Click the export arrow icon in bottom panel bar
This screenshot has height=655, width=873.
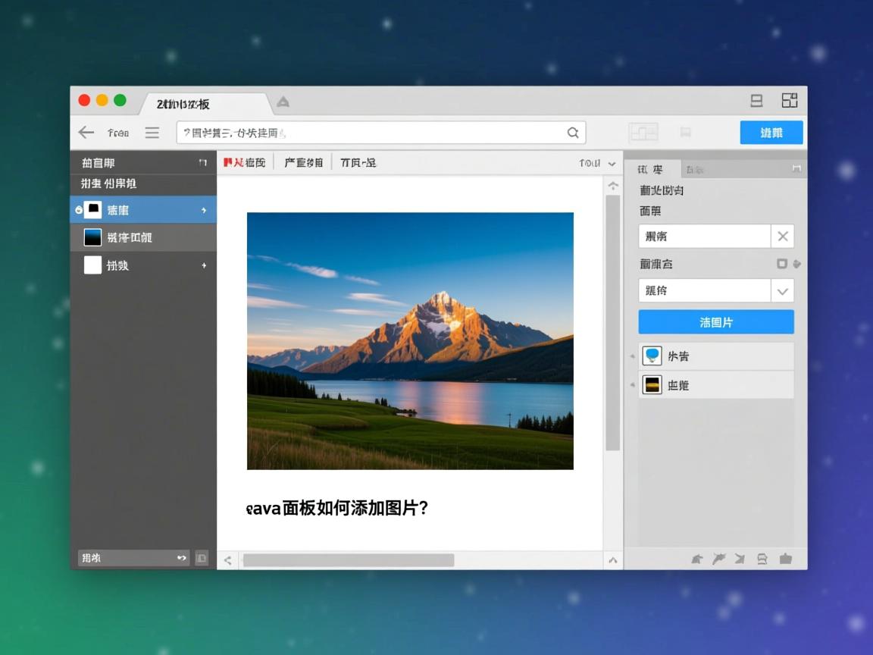click(x=740, y=559)
